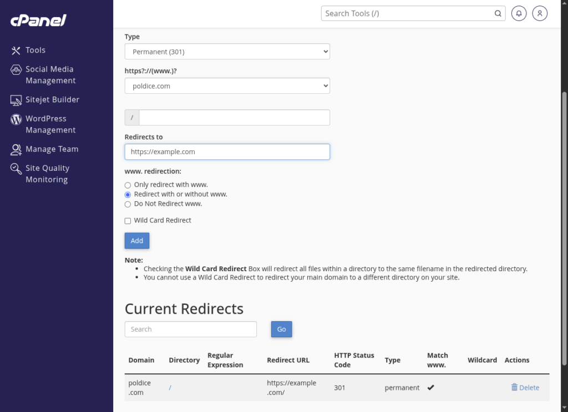Select Only redirect with www. option

pos(128,185)
